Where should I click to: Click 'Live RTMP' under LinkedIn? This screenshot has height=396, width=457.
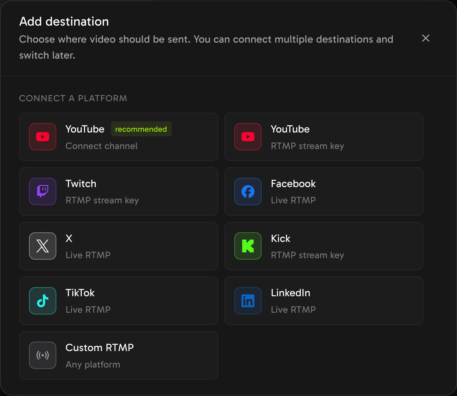click(x=293, y=310)
